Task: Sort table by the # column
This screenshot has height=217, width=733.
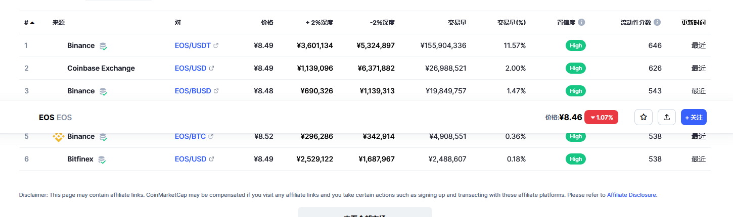Action: (x=29, y=23)
